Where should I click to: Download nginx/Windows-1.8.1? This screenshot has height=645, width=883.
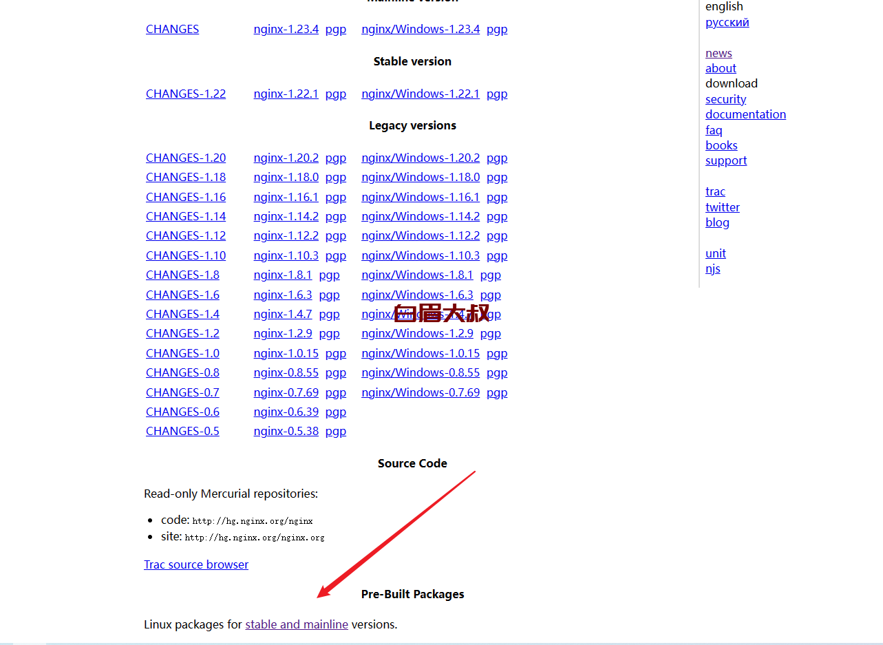[x=417, y=275]
